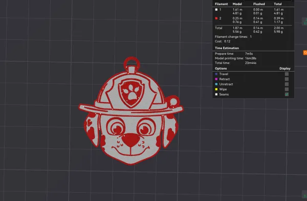The height and width of the screenshot is (201, 307).
Task: Select the Retract option label
Action: pos(225,79)
